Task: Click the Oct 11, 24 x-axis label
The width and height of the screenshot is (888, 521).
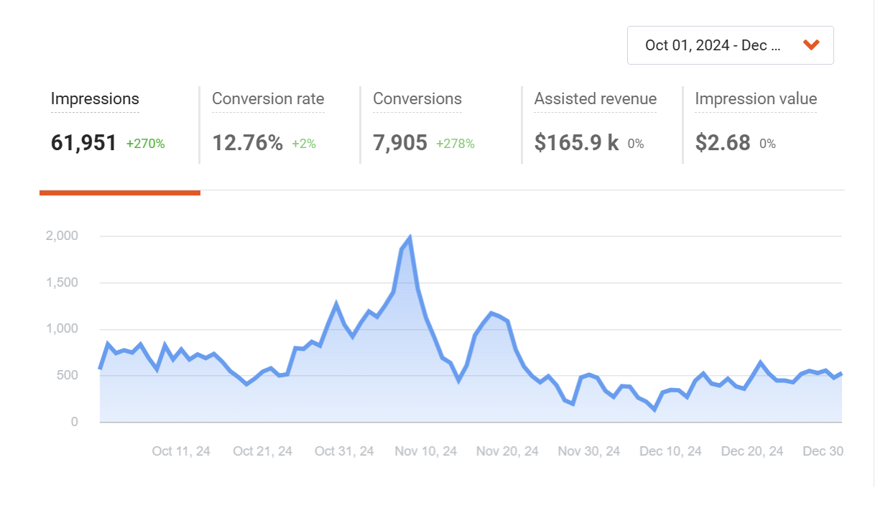Action: 181,451
